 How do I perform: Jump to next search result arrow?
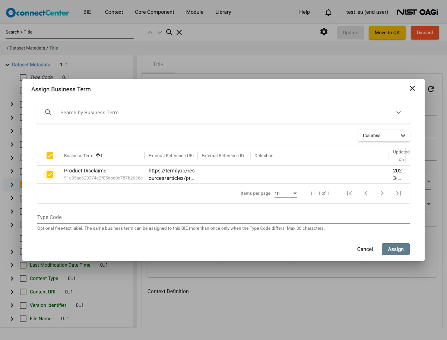[160, 32]
